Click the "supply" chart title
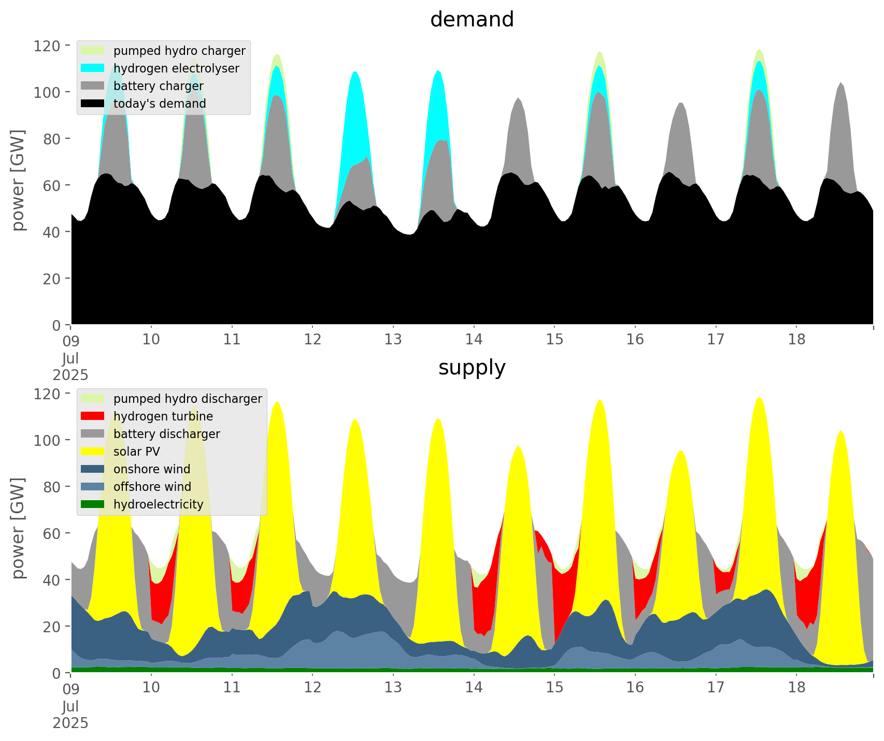 [x=472, y=368]
